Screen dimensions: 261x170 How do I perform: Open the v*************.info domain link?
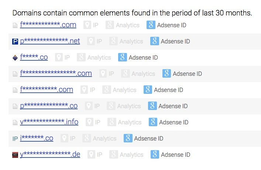pos(49,122)
